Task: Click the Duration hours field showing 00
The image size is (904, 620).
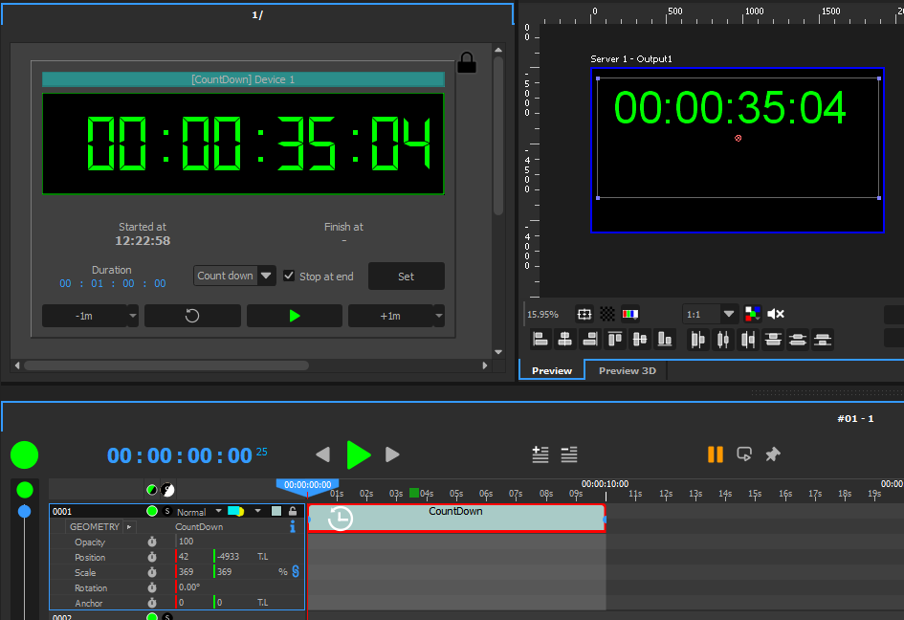Action: point(65,284)
